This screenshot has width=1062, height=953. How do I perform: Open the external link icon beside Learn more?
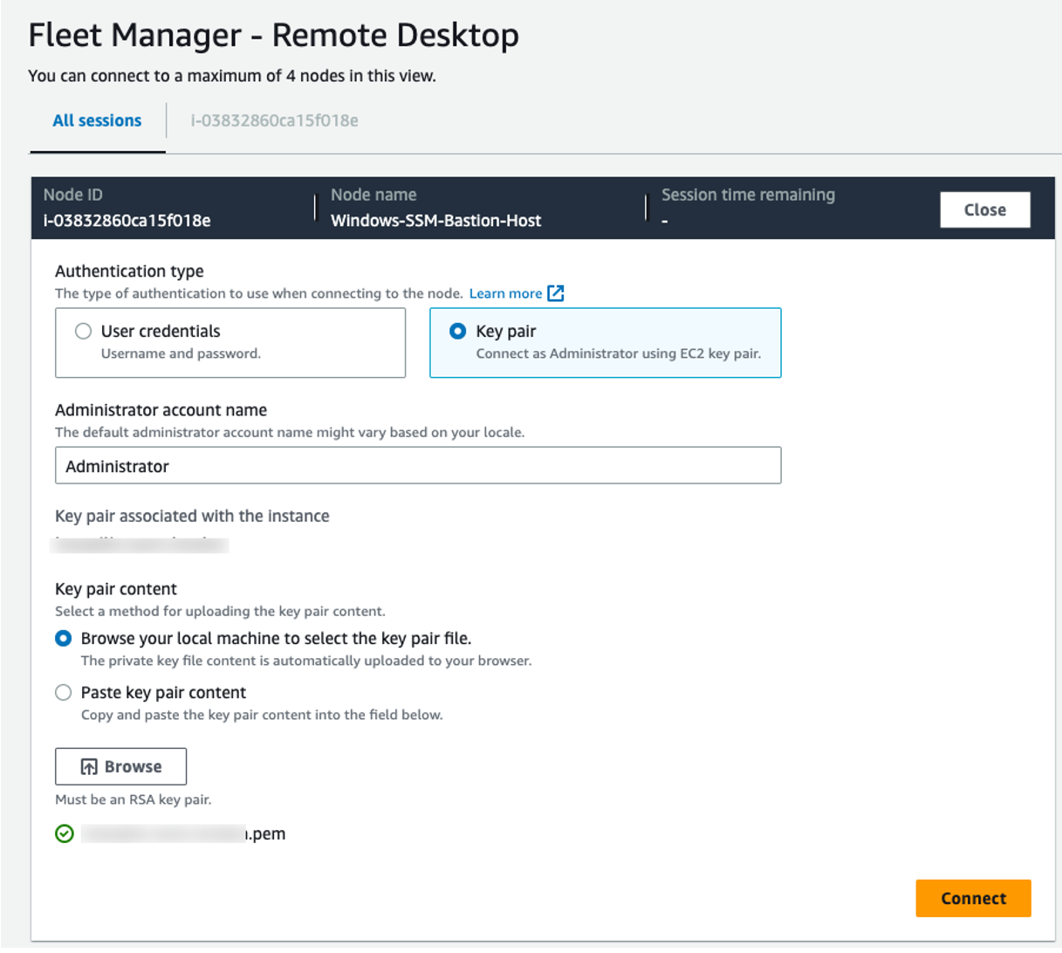[556, 293]
